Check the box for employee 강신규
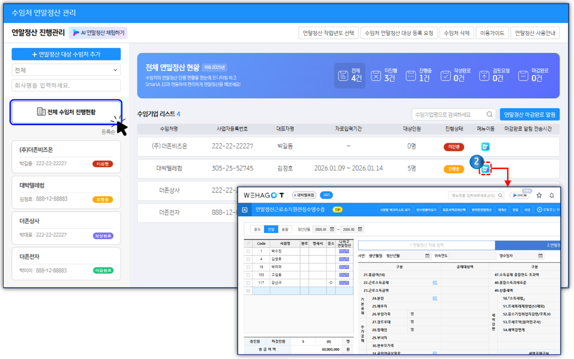The image size is (574, 359). pos(248,283)
